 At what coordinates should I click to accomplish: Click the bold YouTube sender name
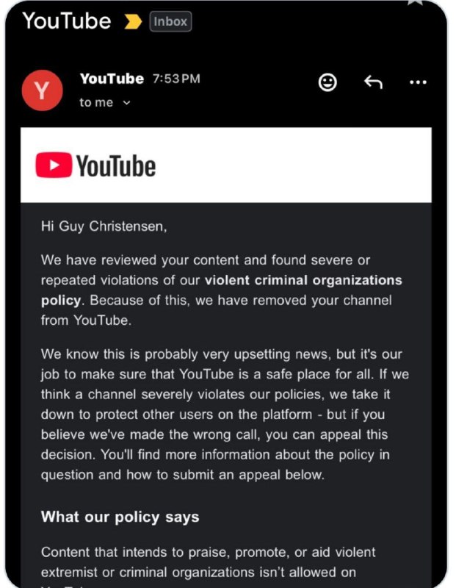(x=112, y=79)
